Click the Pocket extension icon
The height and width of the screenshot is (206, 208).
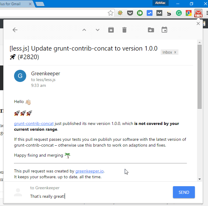(130, 13)
